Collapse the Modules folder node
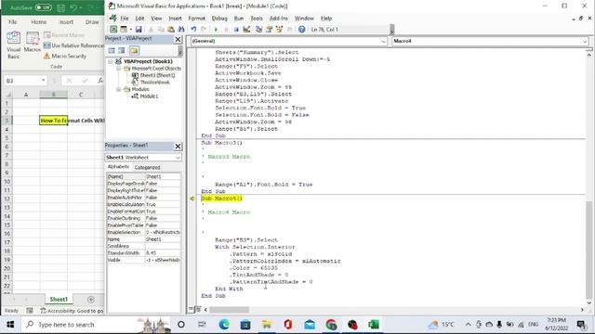The height and width of the screenshot is (334, 595). [118, 89]
